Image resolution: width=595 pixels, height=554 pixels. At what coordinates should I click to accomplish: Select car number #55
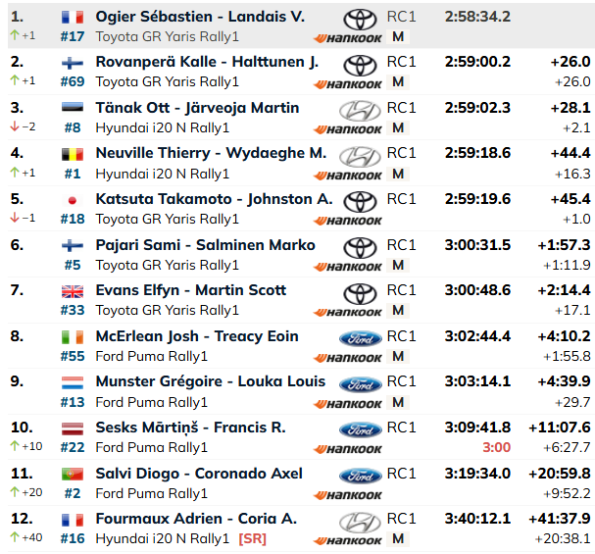pyautogui.click(x=73, y=356)
